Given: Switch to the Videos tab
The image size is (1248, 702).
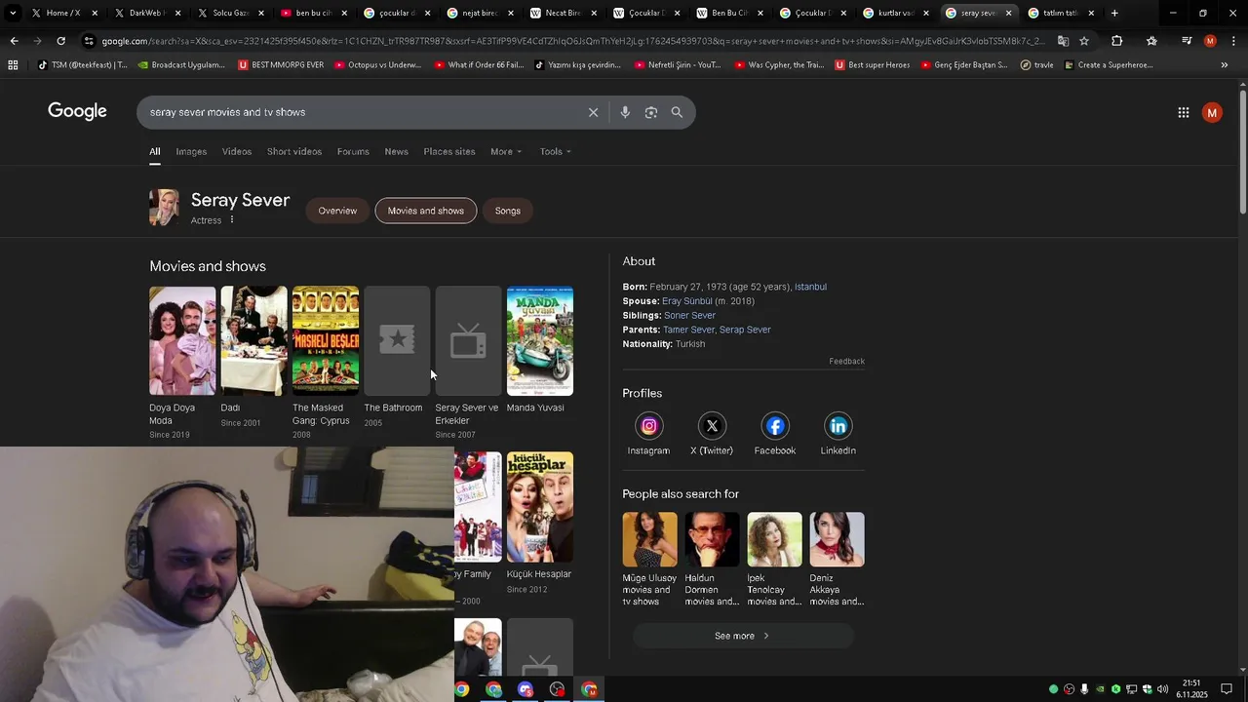Looking at the screenshot, I should (237, 151).
